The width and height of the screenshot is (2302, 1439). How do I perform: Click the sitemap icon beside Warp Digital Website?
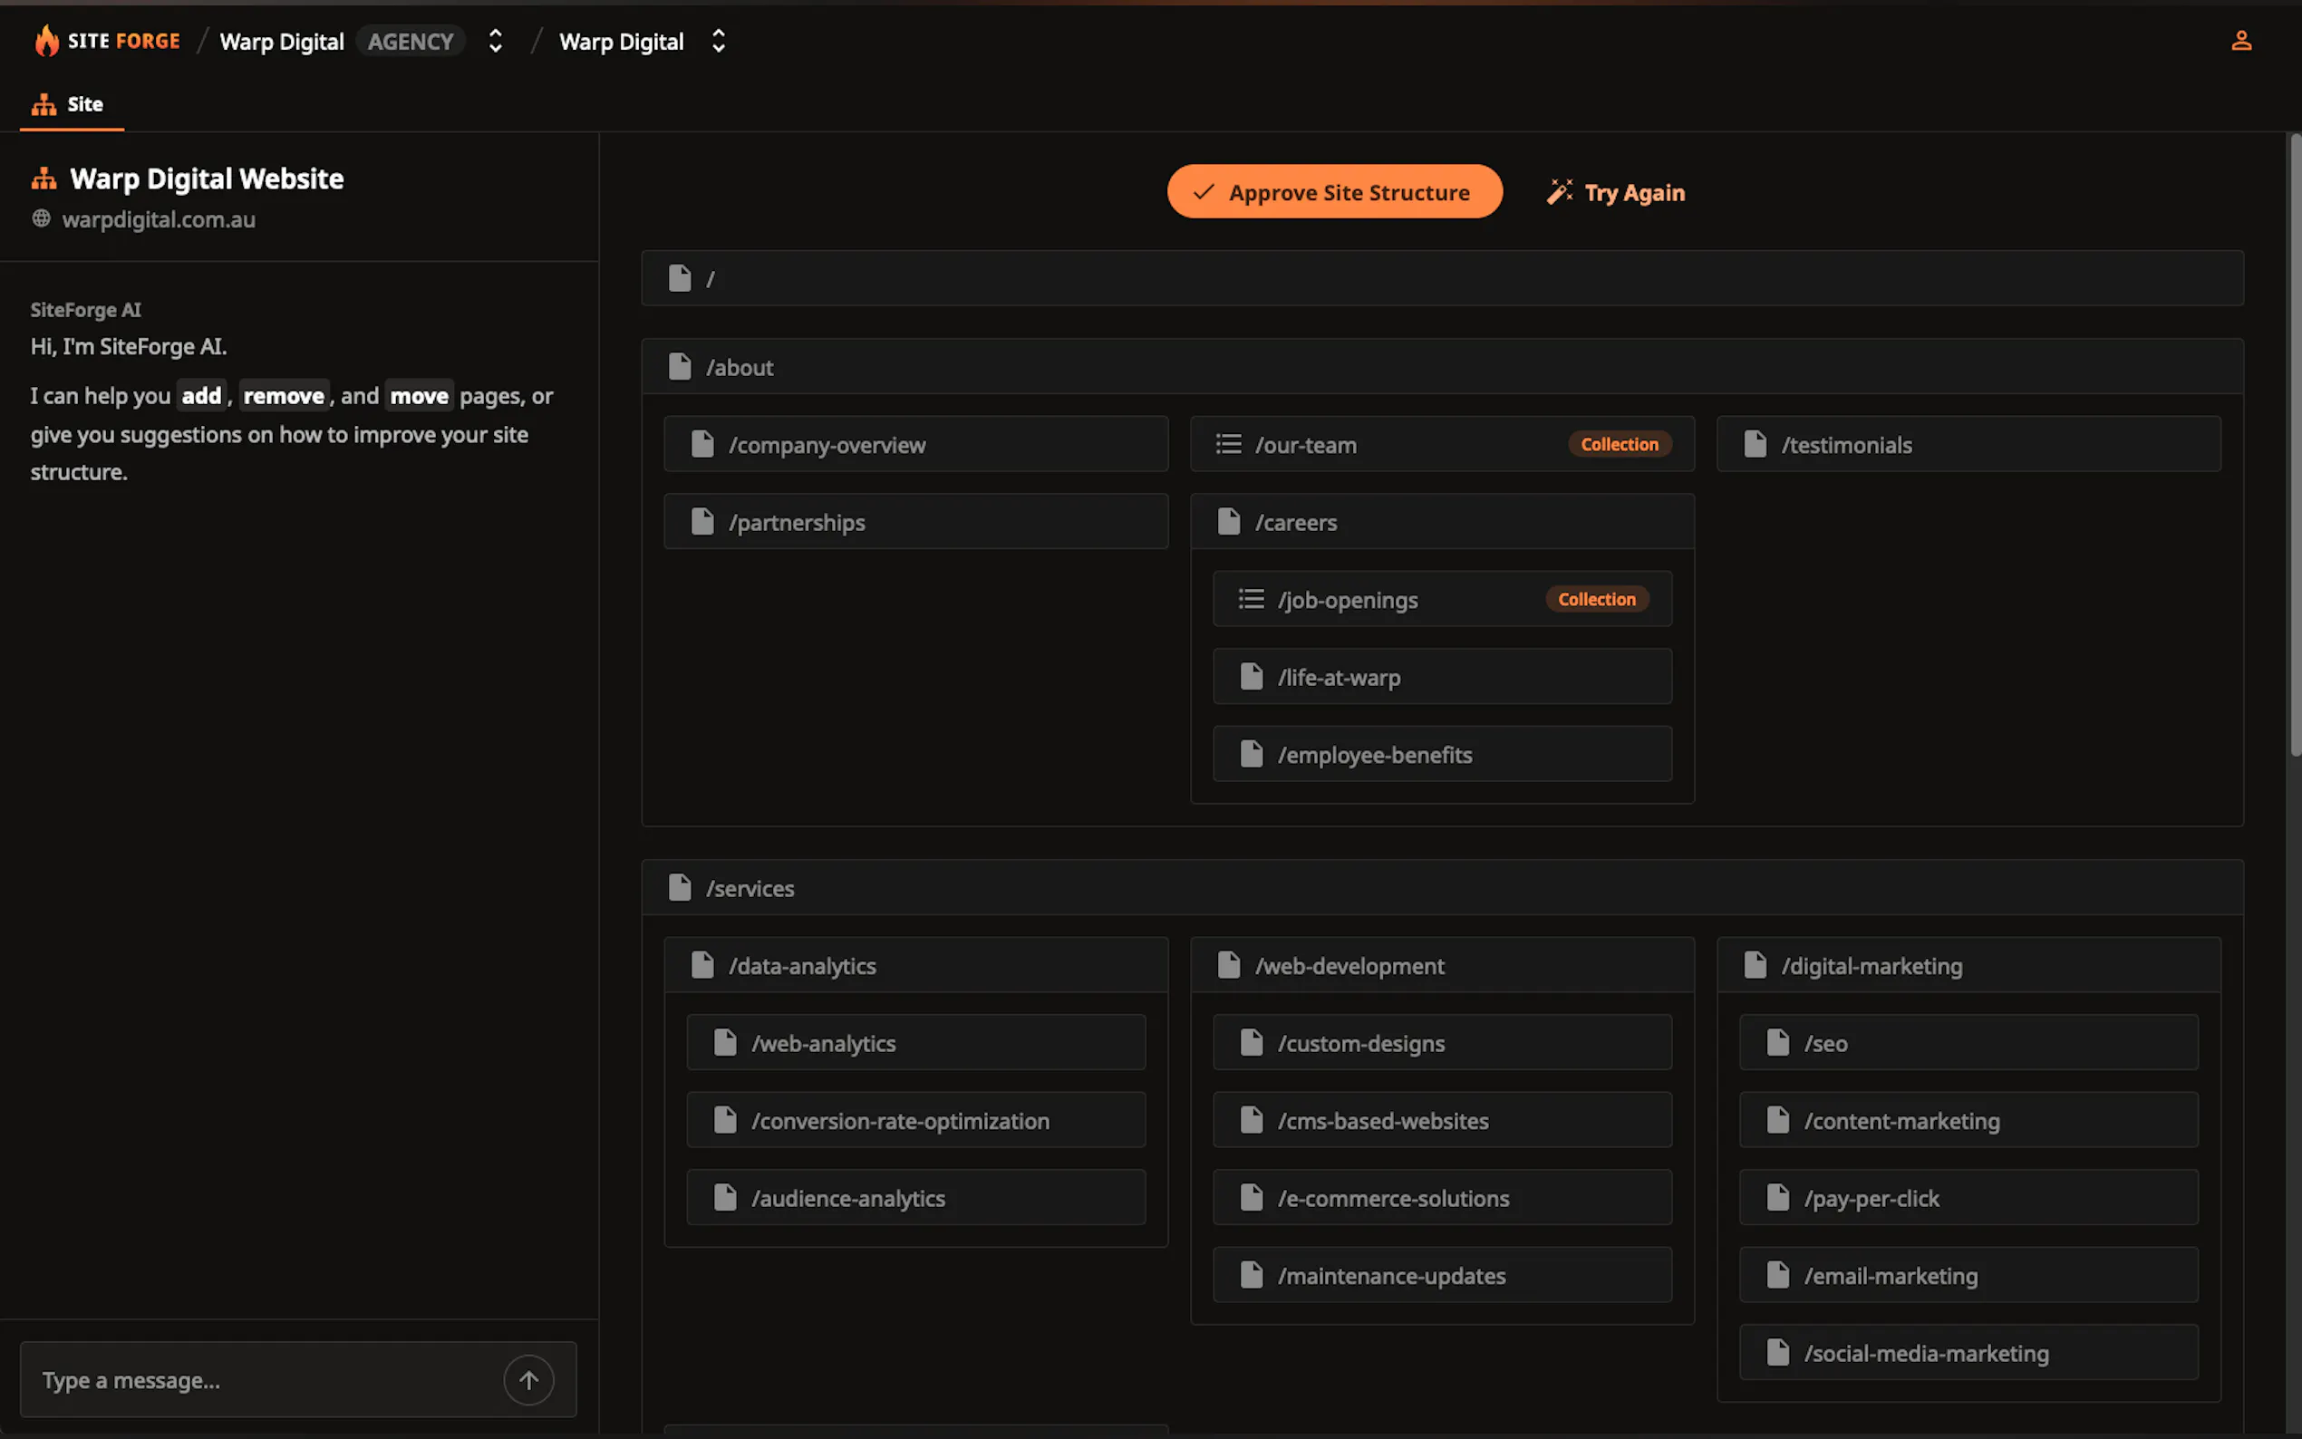(44, 178)
